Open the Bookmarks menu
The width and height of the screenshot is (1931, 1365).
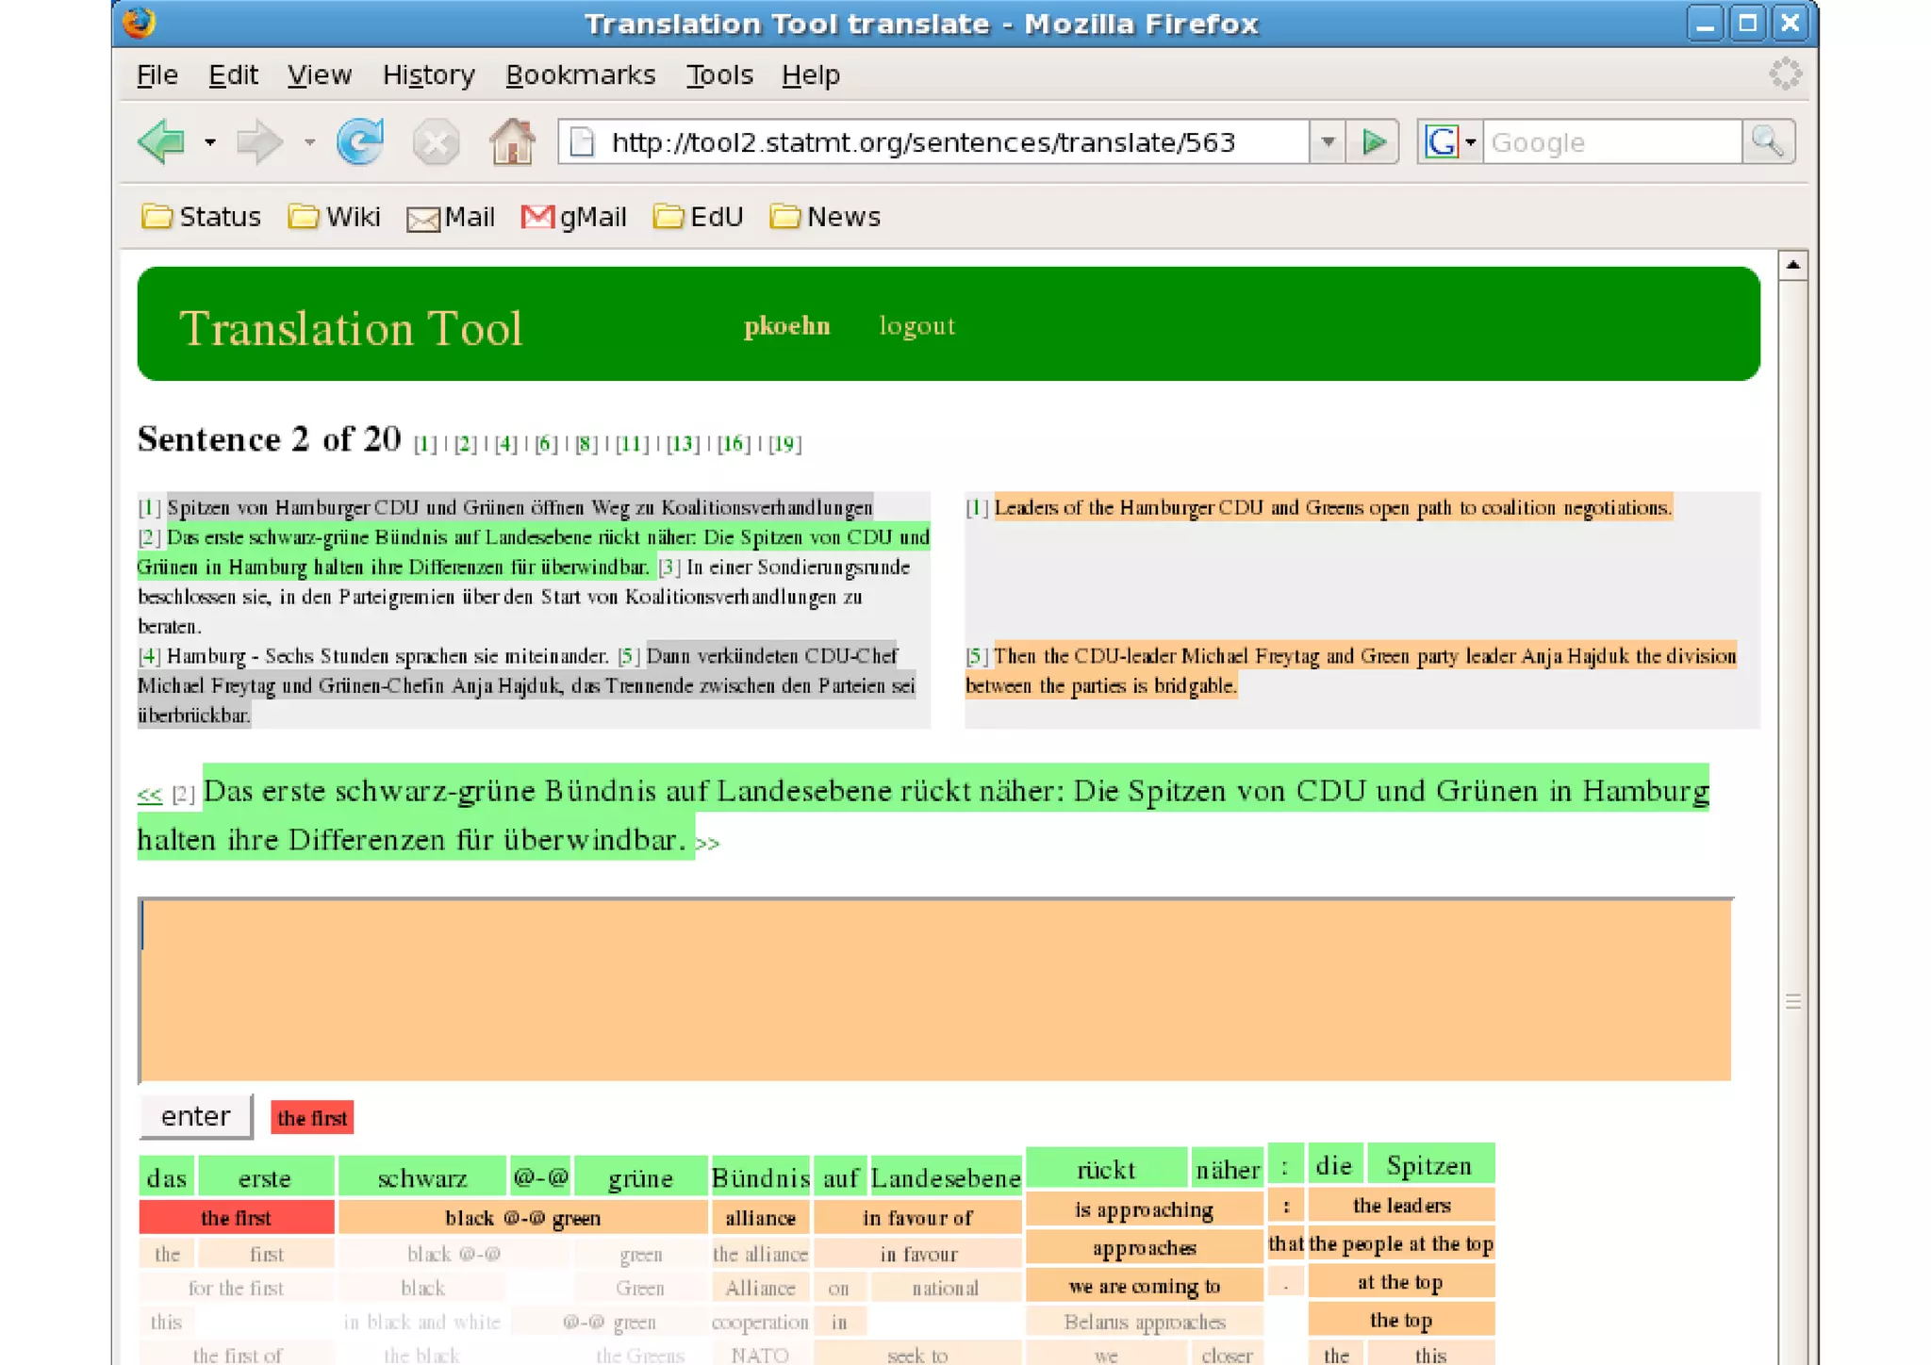point(580,74)
